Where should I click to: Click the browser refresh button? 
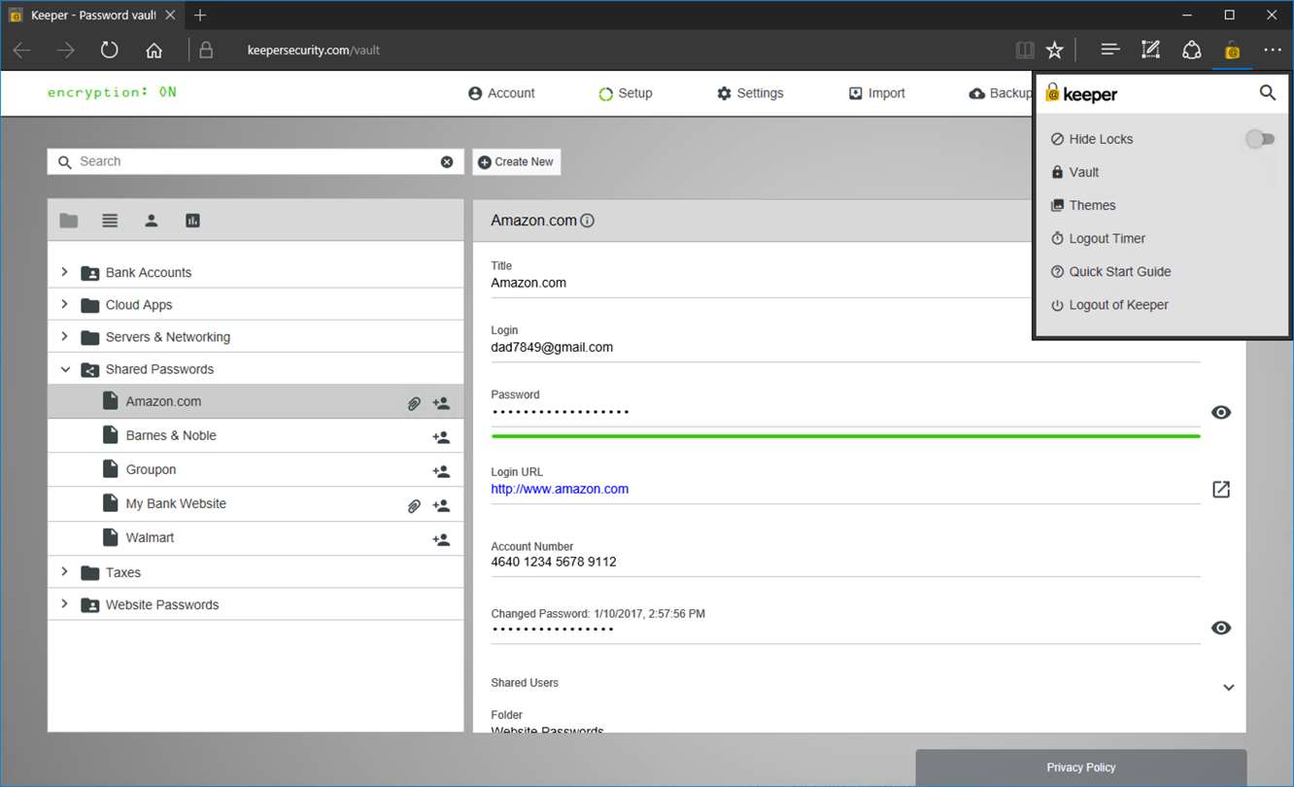[x=109, y=50]
